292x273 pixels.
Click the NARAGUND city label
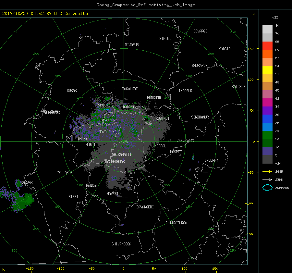click(110, 121)
